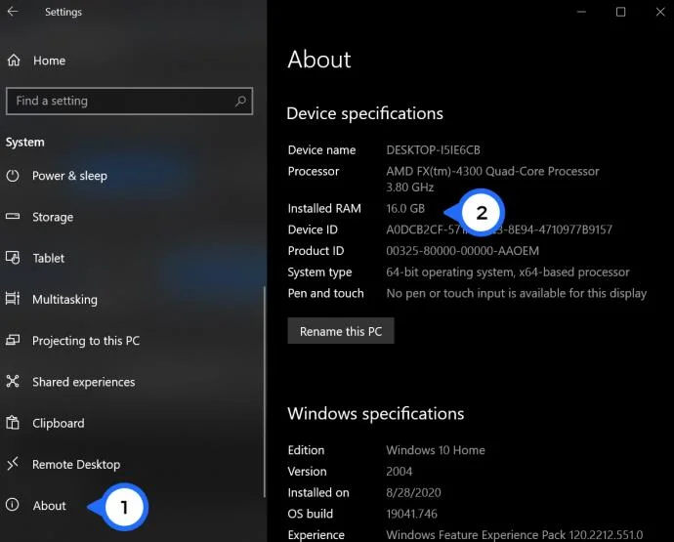This screenshot has height=542, width=674.
Task: Select the About page label
Action: click(x=50, y=506)
